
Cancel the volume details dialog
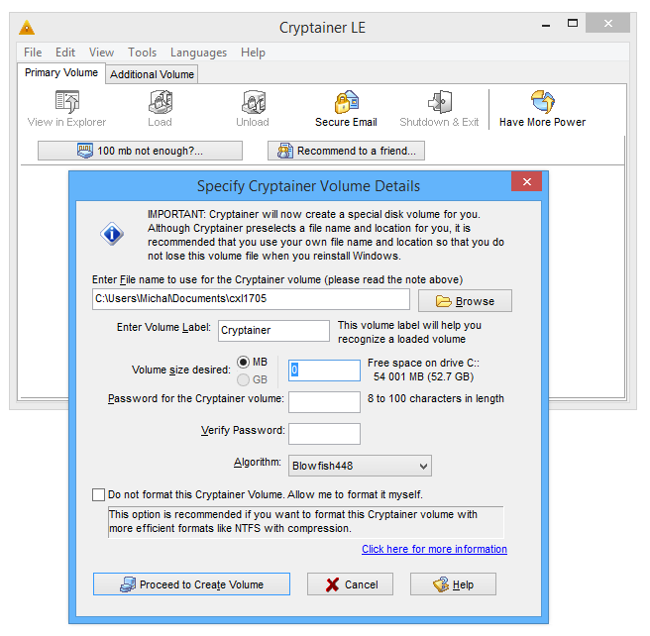(351, 584)
